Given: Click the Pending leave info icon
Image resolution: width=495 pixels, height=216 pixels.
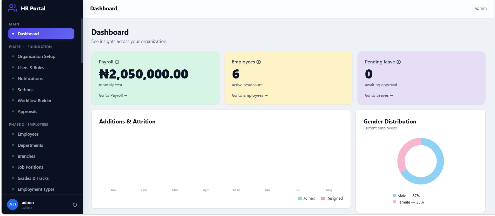Looking at the screenshot, I should [399, 62].
